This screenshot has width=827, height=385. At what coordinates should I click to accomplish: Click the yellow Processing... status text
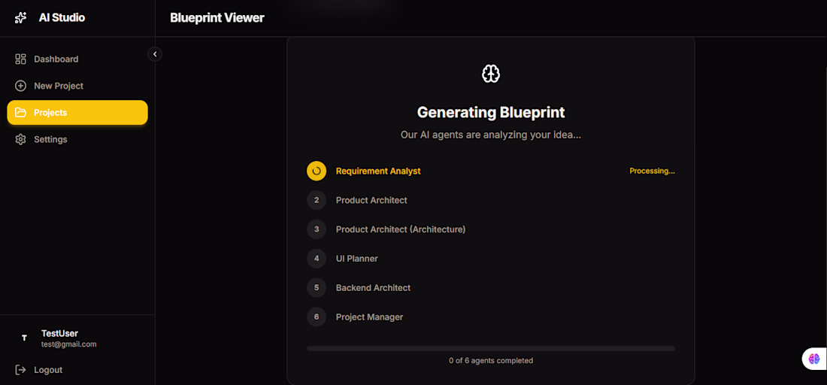coord(652,171)
